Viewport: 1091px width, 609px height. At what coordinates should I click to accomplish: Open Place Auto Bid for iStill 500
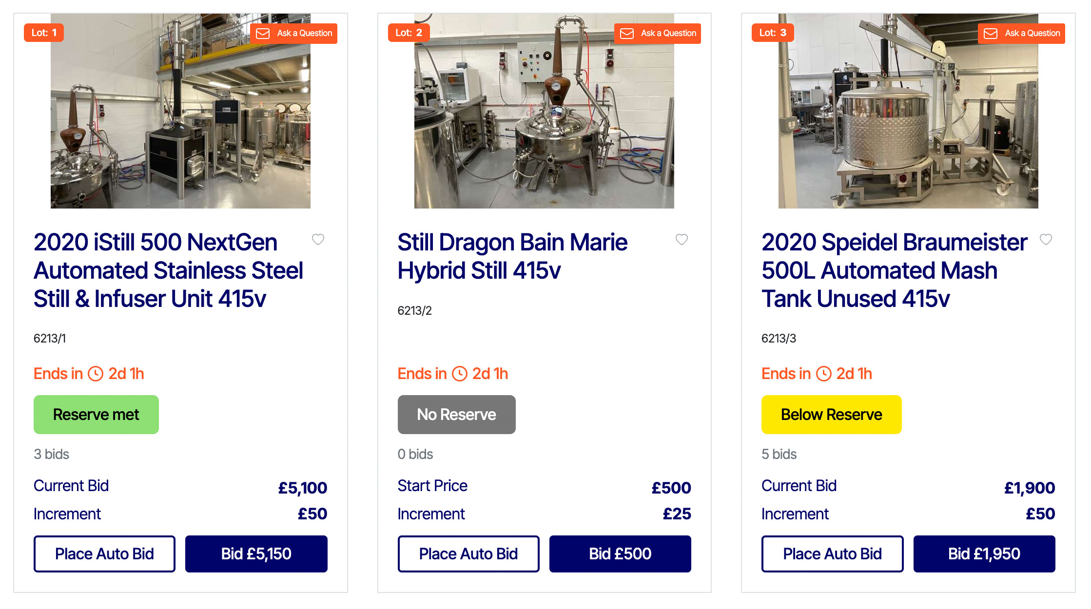coord(104,554)
